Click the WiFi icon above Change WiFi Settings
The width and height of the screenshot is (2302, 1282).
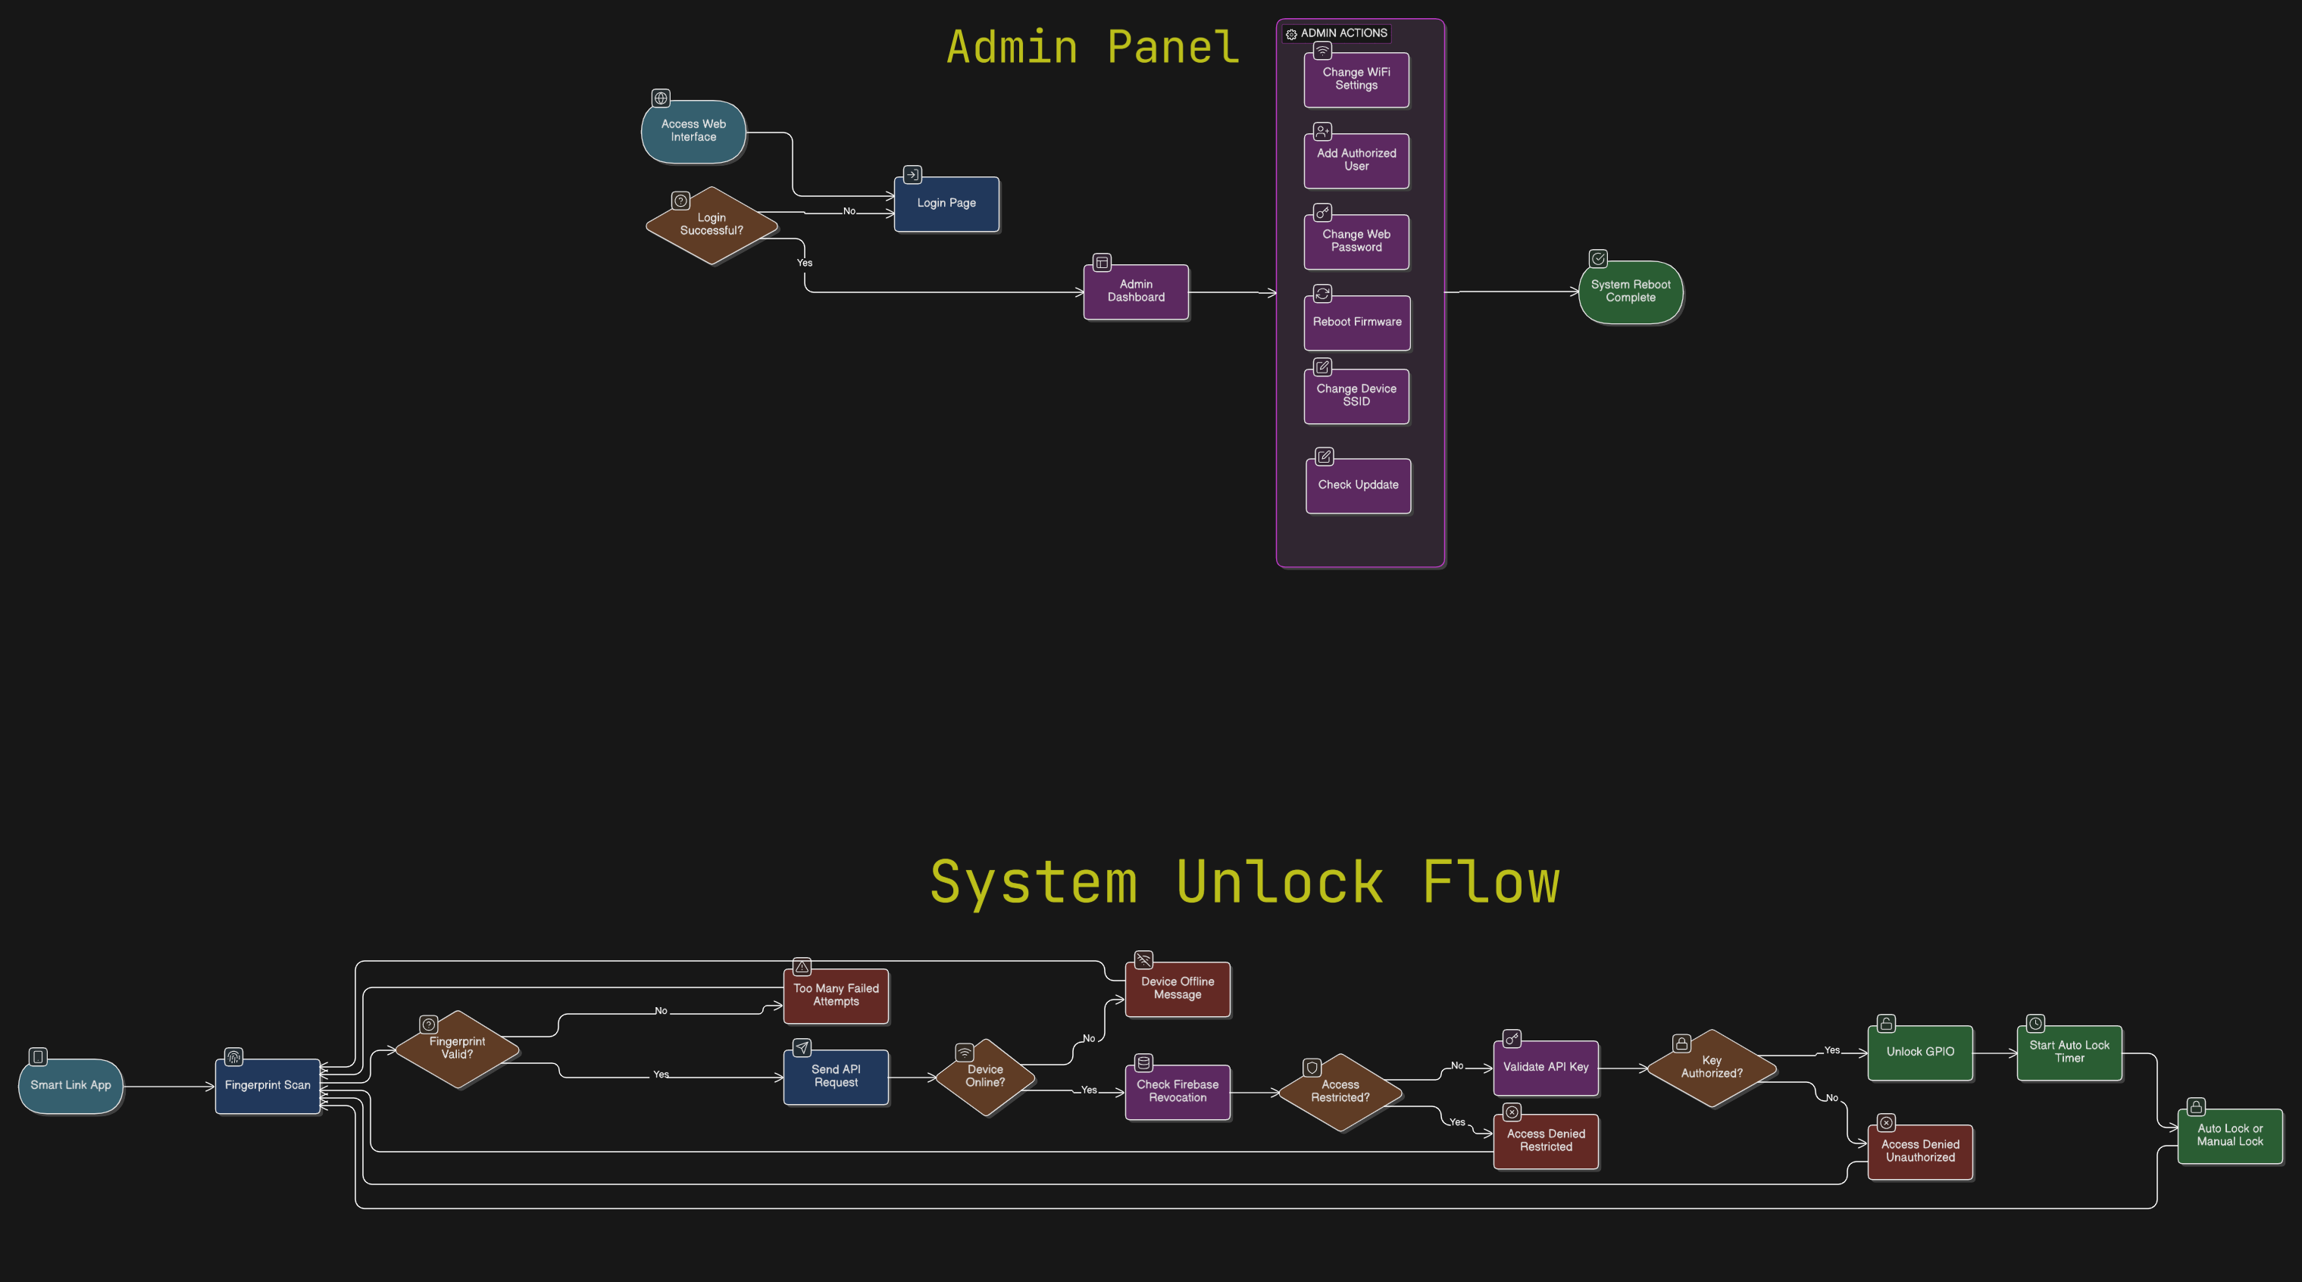click(1322, 51)
